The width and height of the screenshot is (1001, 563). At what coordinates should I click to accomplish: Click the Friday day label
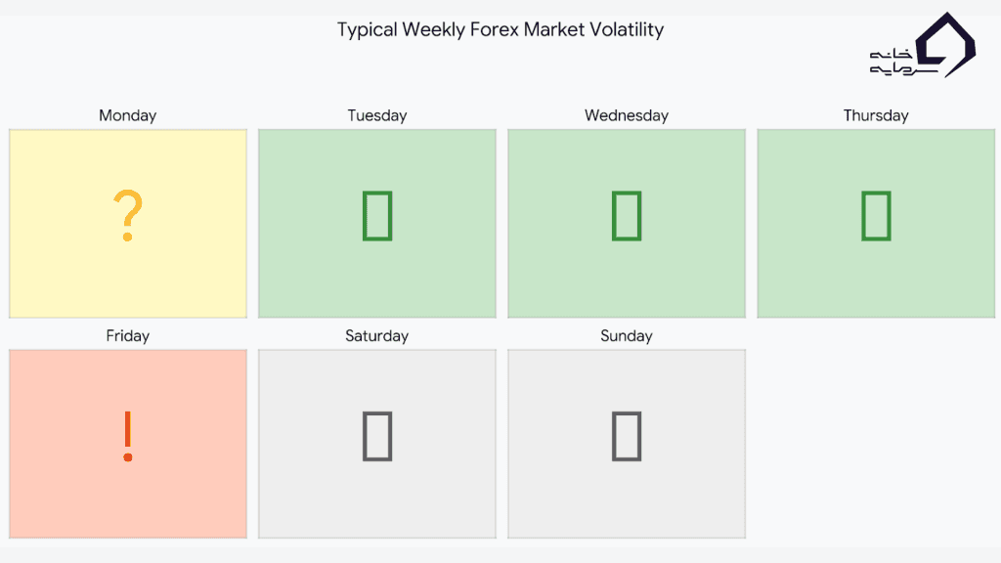(128, 336)
